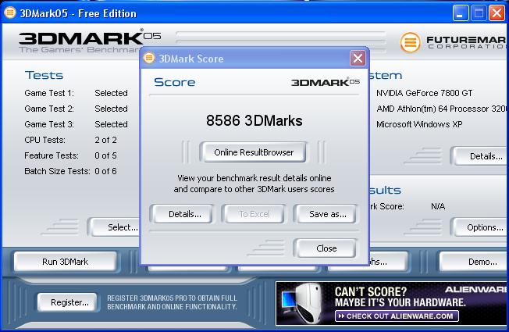Click the 0 of 6 batch size value
Viewport: 509px width, 332px height.
pos(105,171)
